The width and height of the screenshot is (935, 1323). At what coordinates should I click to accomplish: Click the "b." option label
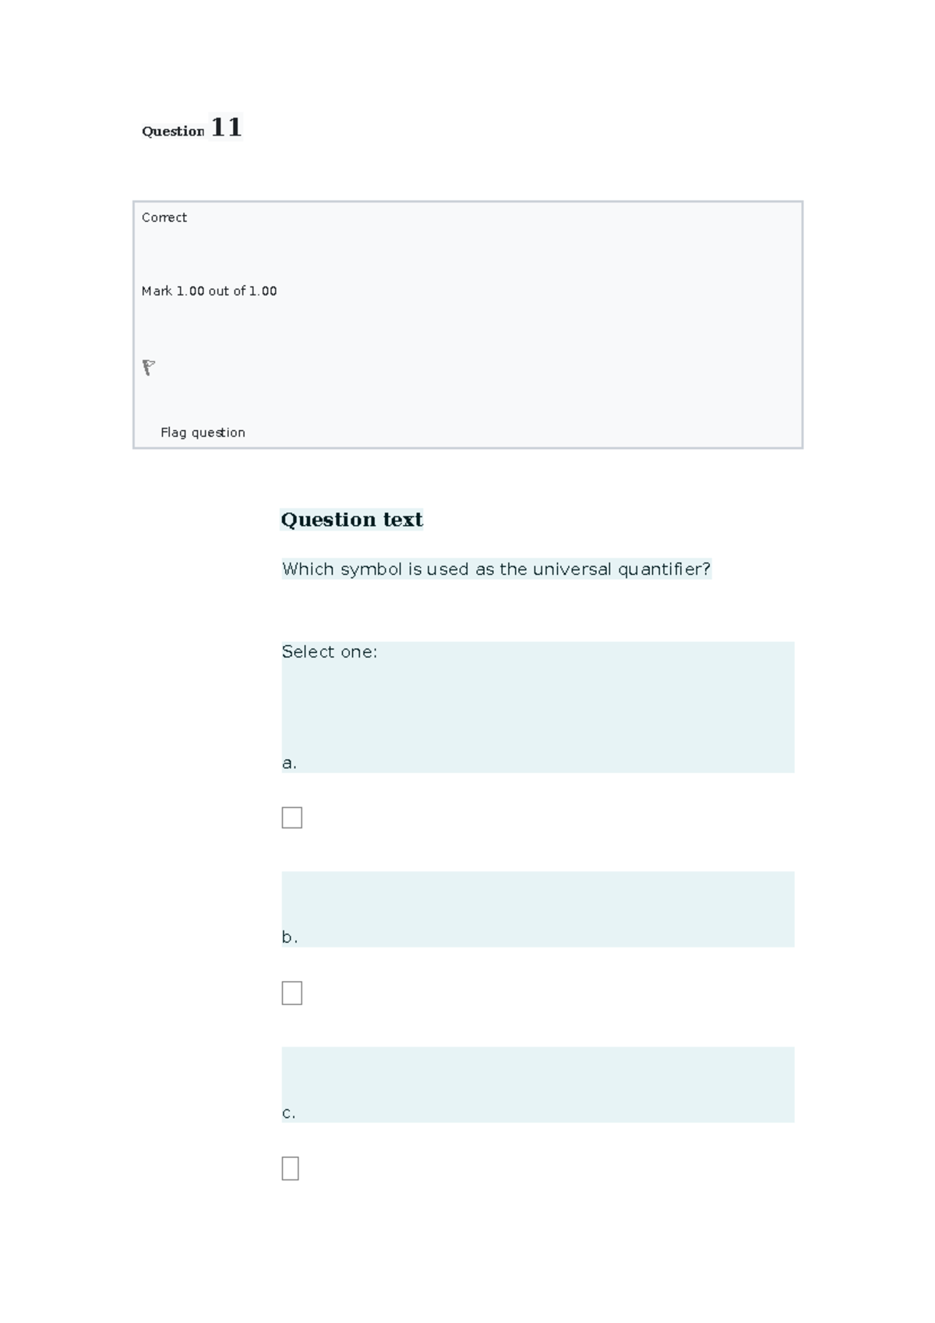point(290,937)
